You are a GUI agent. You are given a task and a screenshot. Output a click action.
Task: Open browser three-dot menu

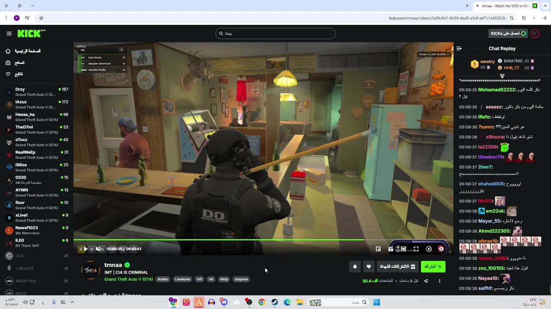click(x=6, y=18)
